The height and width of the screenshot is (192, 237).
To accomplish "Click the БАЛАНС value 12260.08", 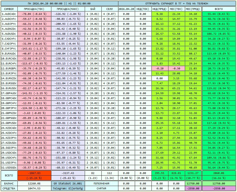I will [34, 183].
